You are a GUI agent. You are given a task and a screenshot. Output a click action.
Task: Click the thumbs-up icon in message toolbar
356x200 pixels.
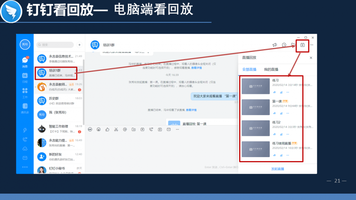(108, 130)
